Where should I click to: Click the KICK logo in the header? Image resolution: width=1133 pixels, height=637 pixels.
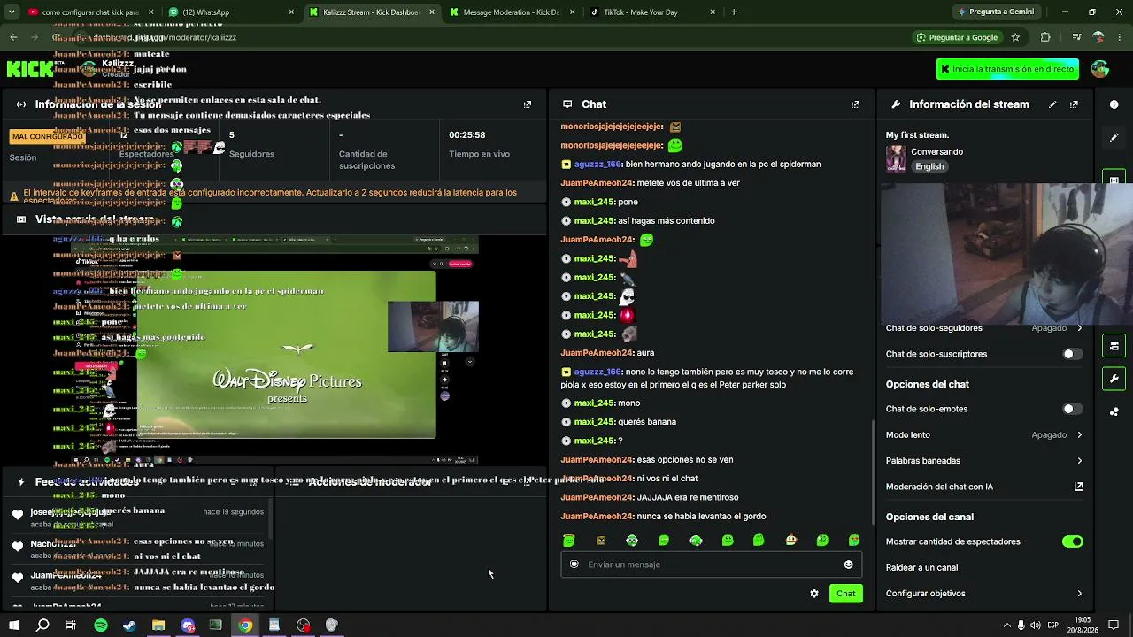tap(29, 69)
